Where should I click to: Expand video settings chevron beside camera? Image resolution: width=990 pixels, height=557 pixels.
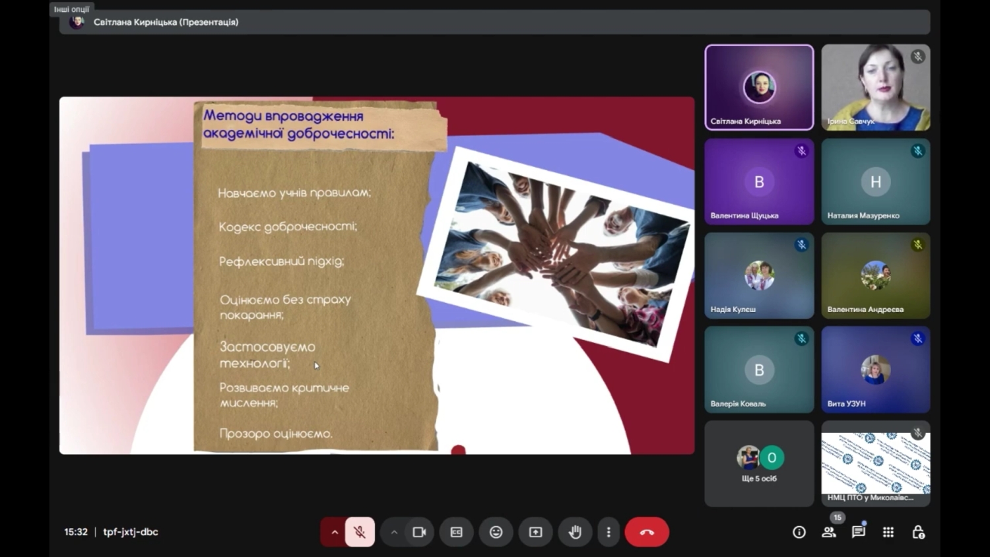pos(394,532)
